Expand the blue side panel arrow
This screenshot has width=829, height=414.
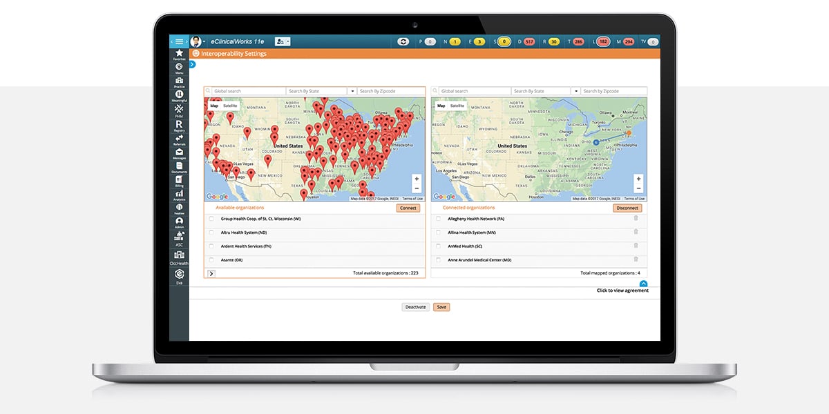tap(192, 64)
